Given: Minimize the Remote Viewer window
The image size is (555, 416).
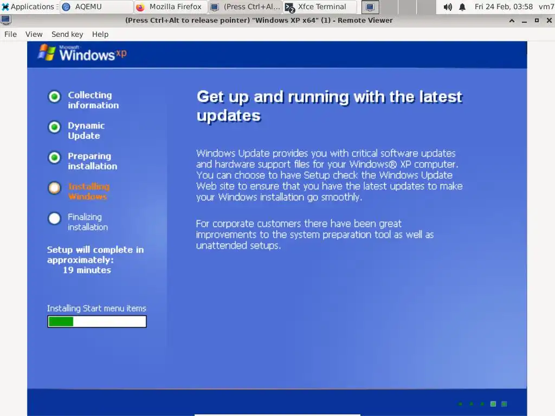Looking at the screenshot, I should click(524, 21).
